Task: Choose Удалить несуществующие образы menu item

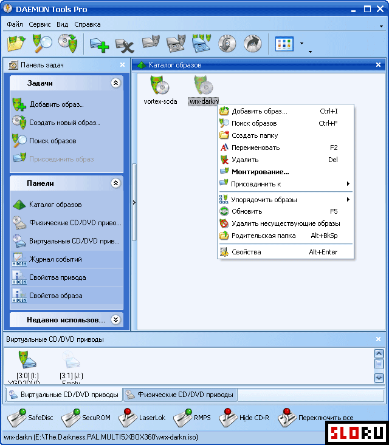Action: 285,223
